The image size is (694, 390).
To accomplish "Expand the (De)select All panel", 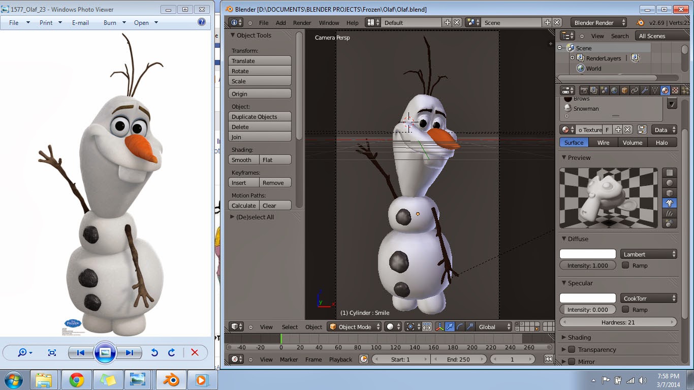I will 233,217.
